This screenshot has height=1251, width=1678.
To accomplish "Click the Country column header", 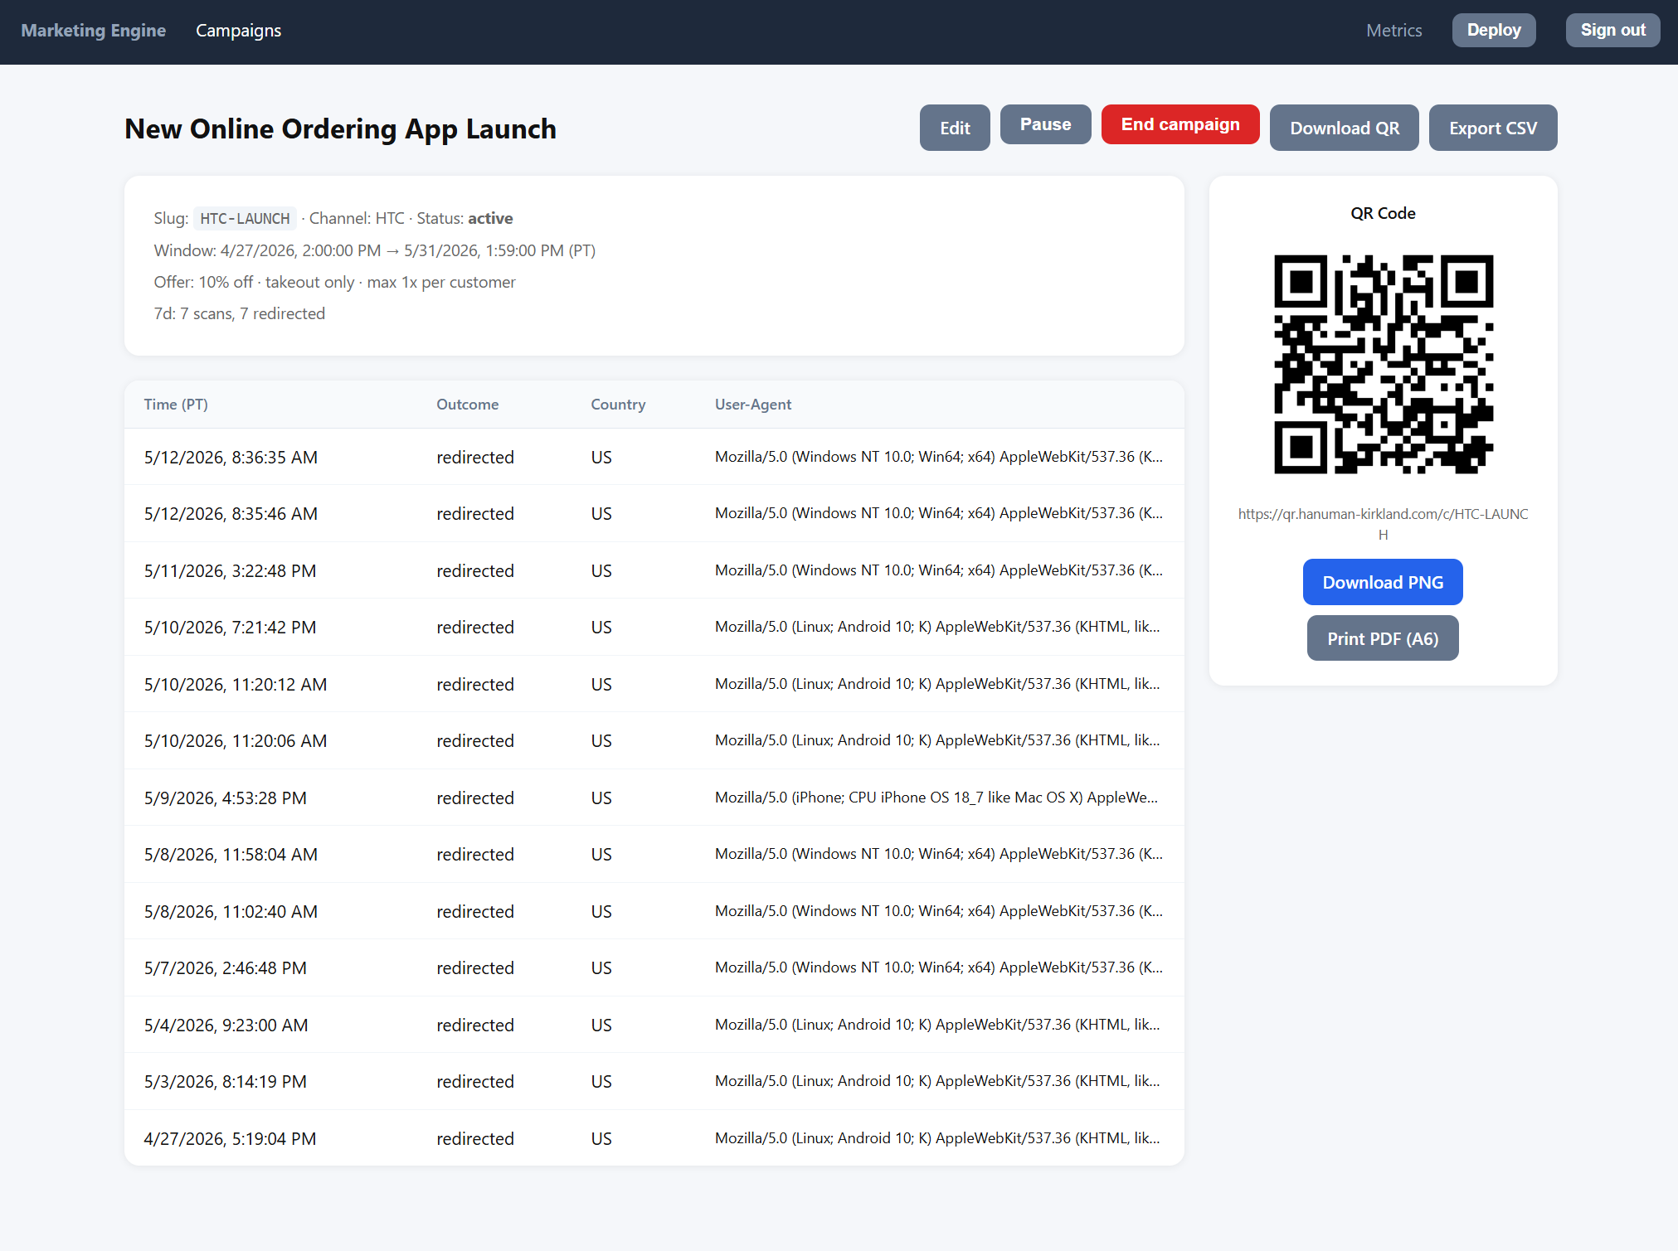I will click(618, 405).
